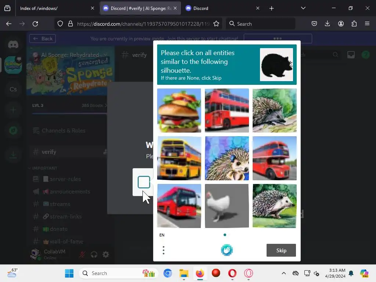376x282 pixels.
Task: Open list all tabs dropdown
Action: pyautogui.click(x=303, y=8)
